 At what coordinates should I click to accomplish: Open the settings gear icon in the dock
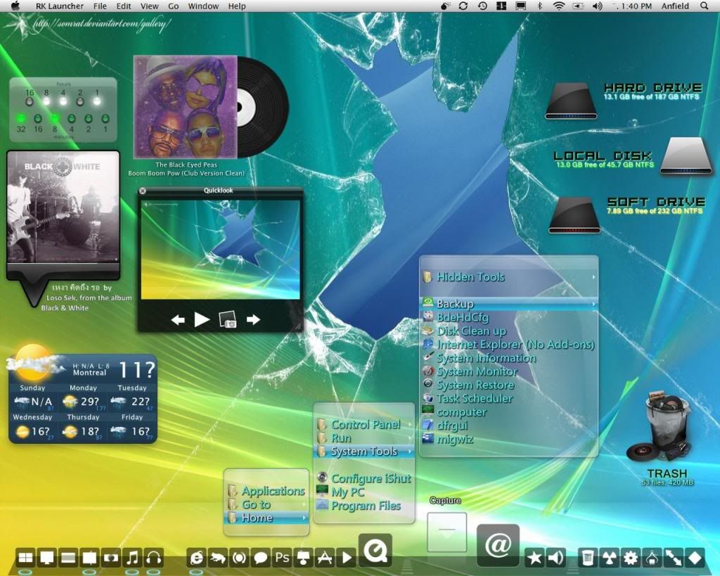point(631,558)
